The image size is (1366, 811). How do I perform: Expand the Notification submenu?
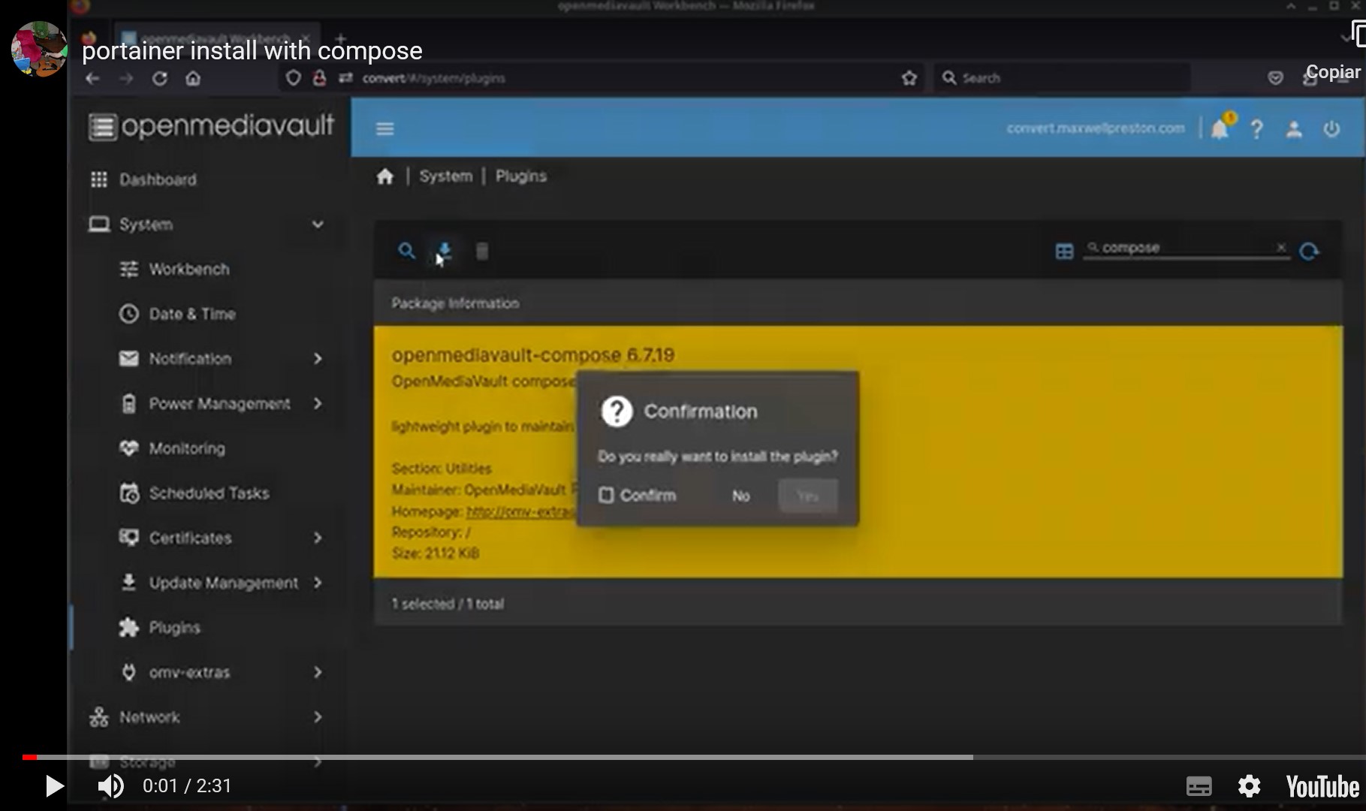(x=318, y=359)
